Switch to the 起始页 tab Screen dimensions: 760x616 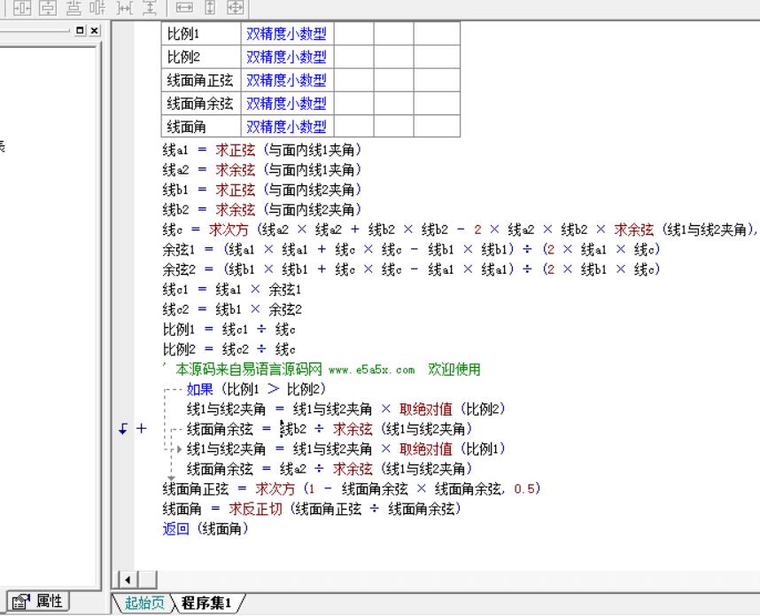click(143, 604)
